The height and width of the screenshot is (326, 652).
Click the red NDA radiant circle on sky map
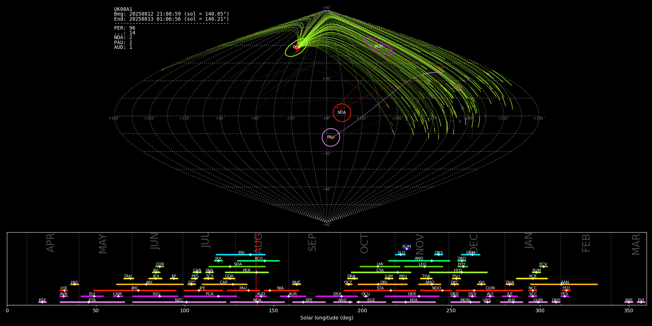pos(342,113)
